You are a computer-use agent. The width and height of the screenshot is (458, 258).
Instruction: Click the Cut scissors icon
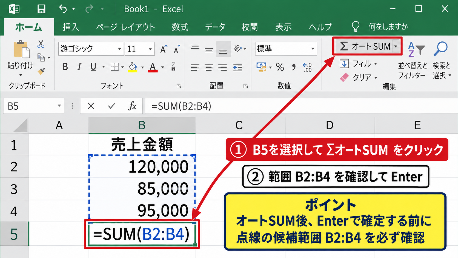pyautogui.click(x=41, y=44)
